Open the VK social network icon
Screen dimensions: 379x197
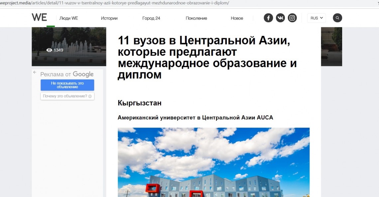tap(280, 18)
